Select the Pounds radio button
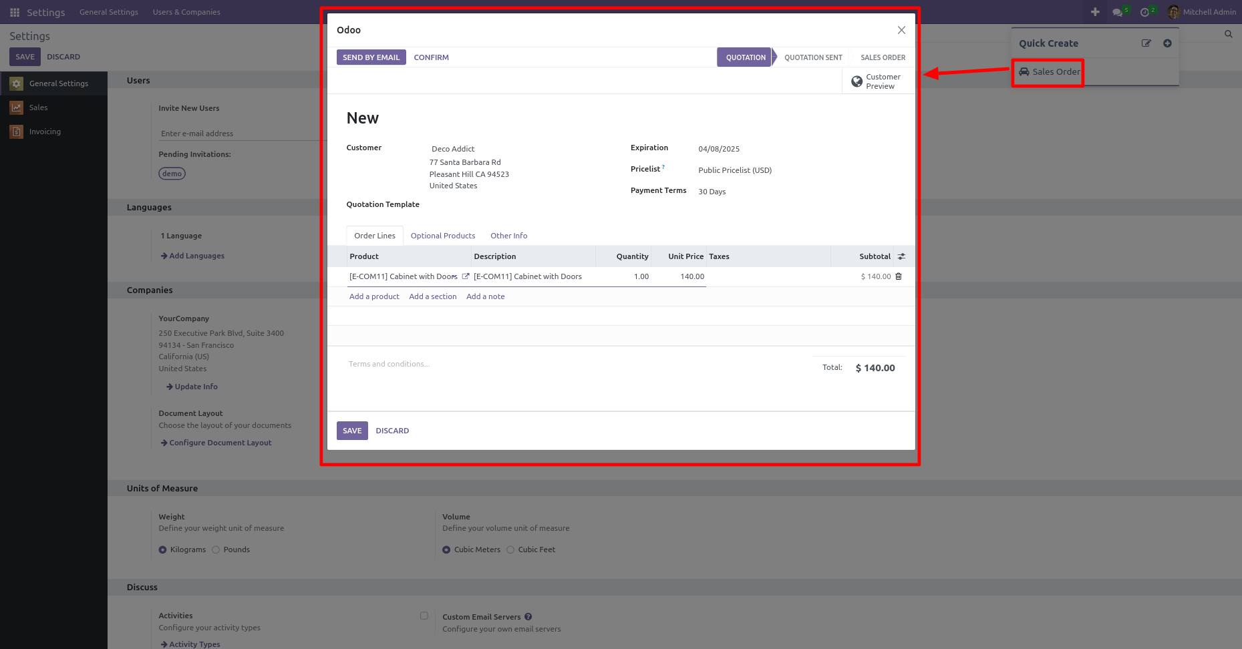1242x649 pixels. point(216,550)
